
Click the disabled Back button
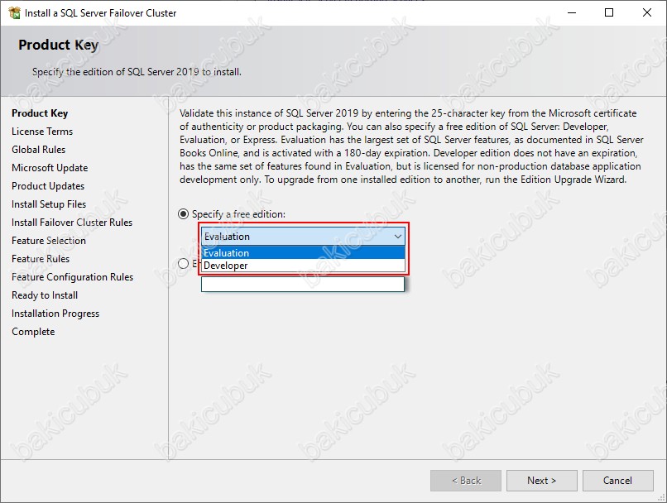[466, 481]
